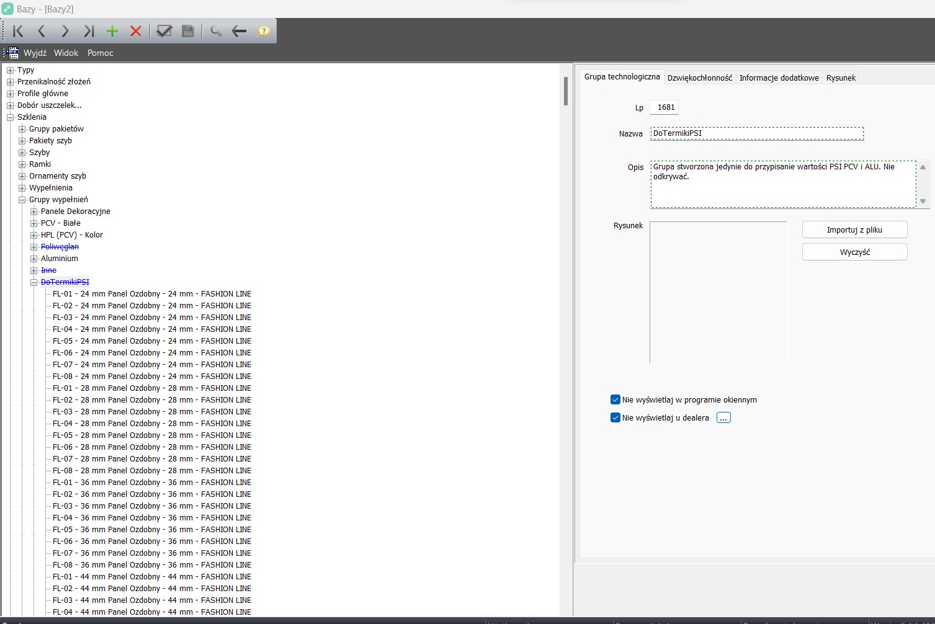Go to the next record
This screenshot has height=624, width=935.
tap(65, 31)
